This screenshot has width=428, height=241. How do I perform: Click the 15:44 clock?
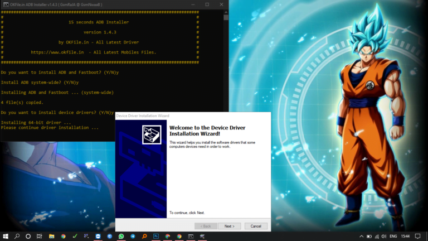click(x=405, y=236)
